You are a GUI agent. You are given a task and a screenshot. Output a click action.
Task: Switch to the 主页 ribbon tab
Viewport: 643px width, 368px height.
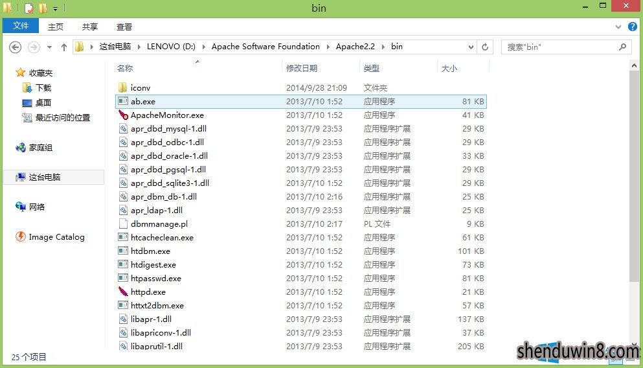[55, 27]
